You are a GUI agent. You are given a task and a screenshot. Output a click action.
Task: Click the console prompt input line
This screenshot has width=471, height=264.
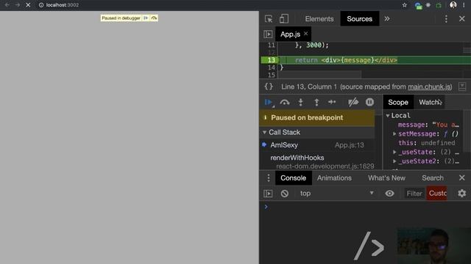point(365,207)
